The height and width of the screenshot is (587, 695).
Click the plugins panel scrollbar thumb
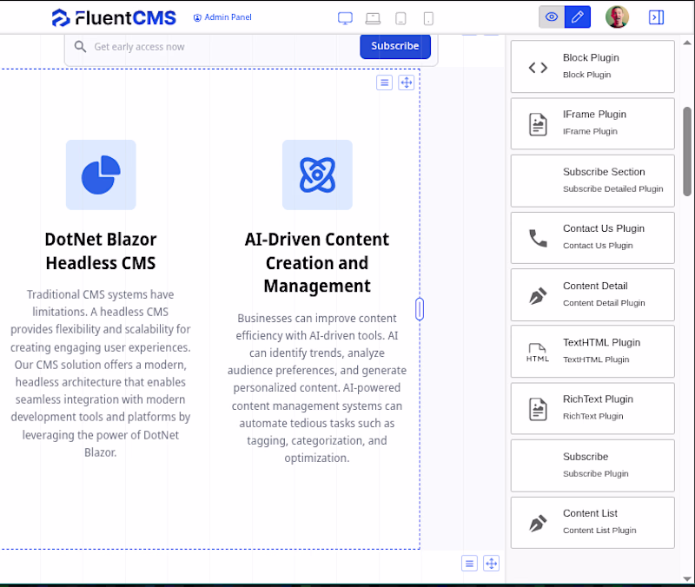[x=687, y=151]
